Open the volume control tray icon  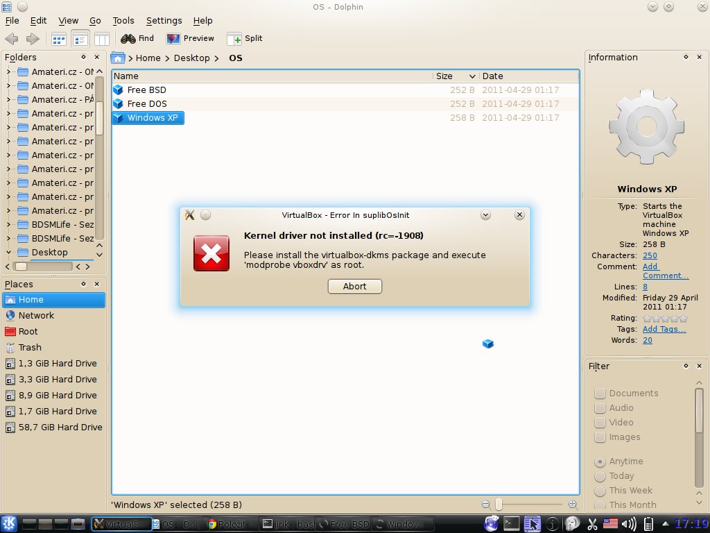click(629, 524)
